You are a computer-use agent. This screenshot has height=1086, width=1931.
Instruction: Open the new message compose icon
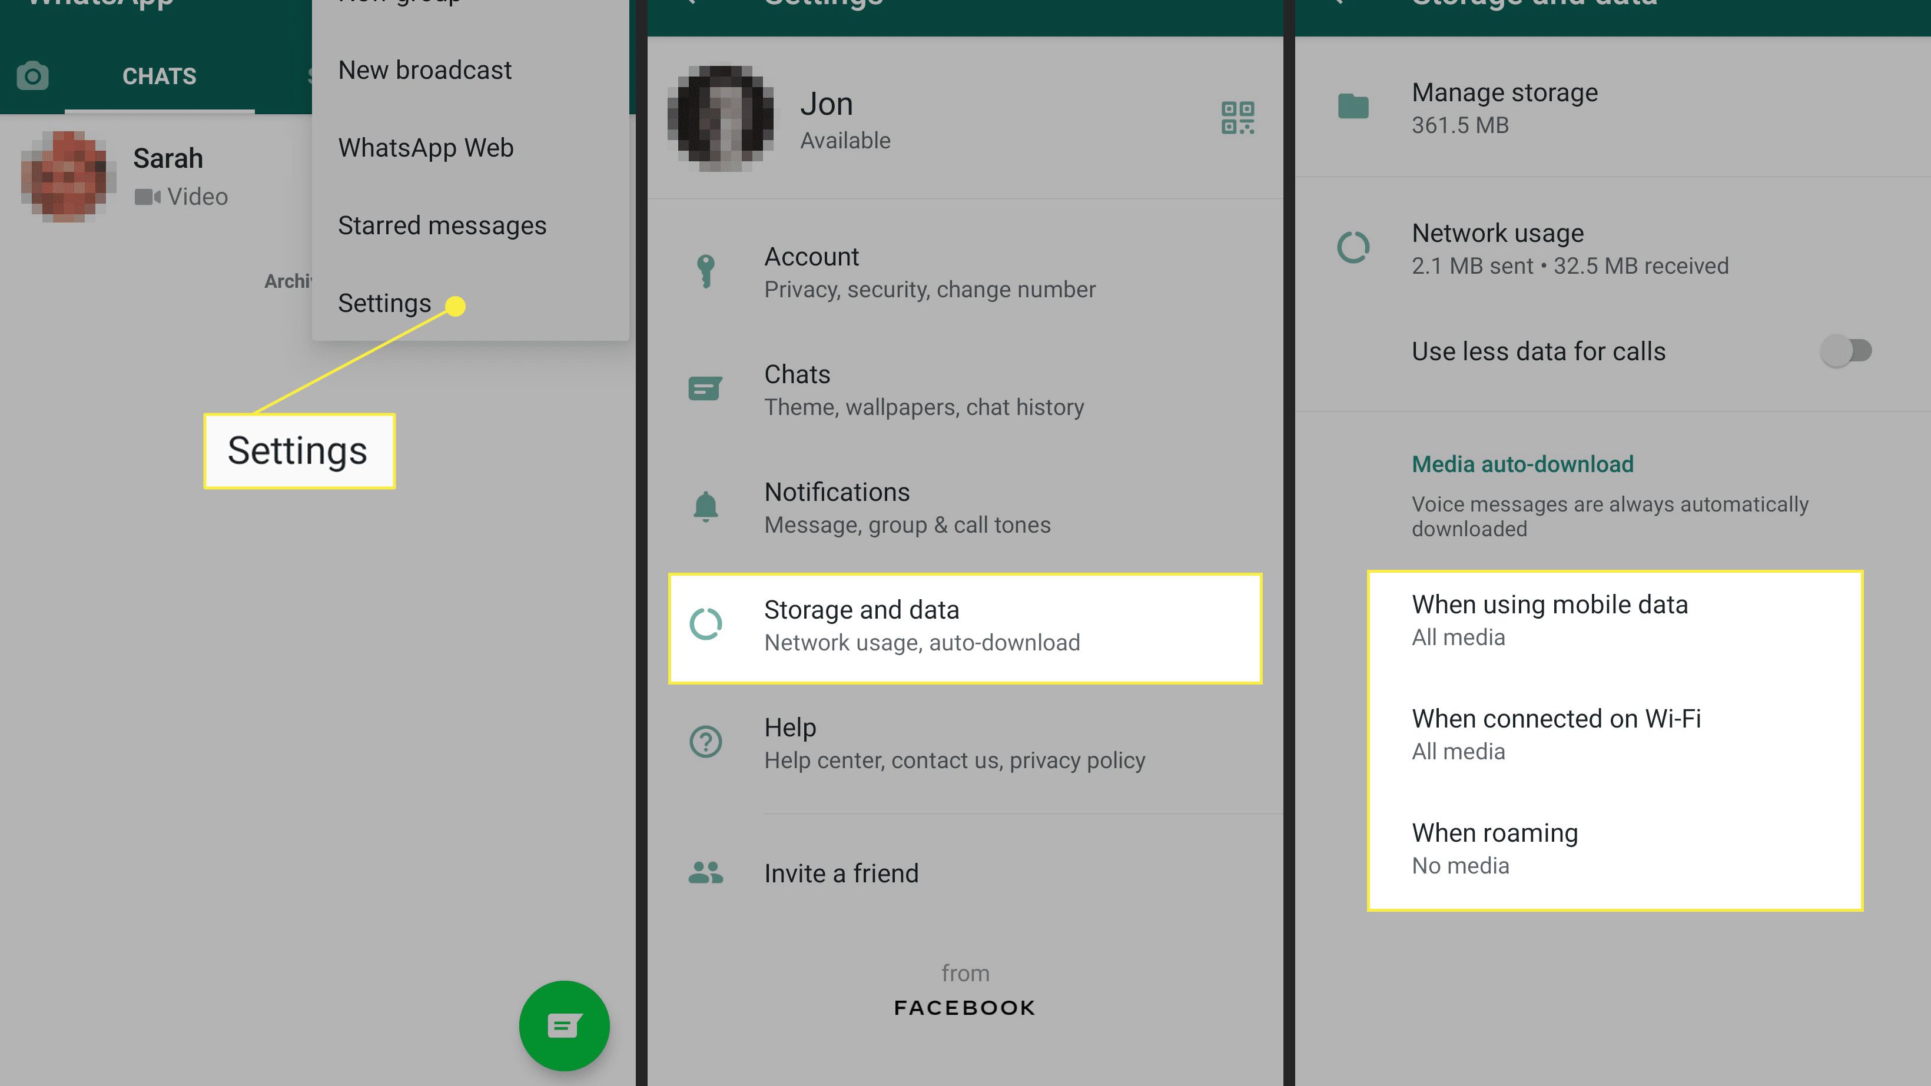[x=563, y=1025]
